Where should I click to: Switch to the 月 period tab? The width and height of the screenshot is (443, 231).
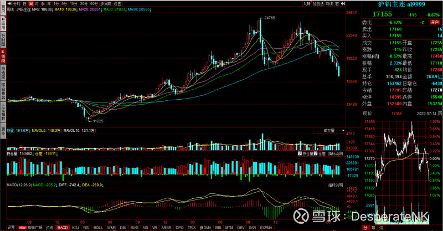[39, 3]
